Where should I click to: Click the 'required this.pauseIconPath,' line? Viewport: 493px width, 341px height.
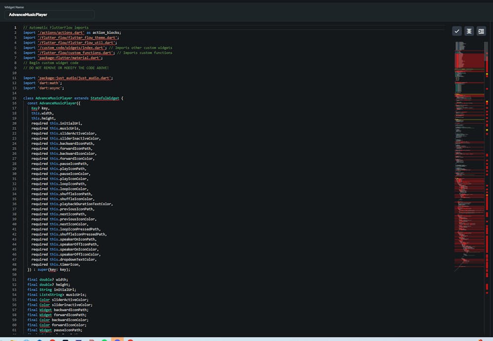click(60, 163)
